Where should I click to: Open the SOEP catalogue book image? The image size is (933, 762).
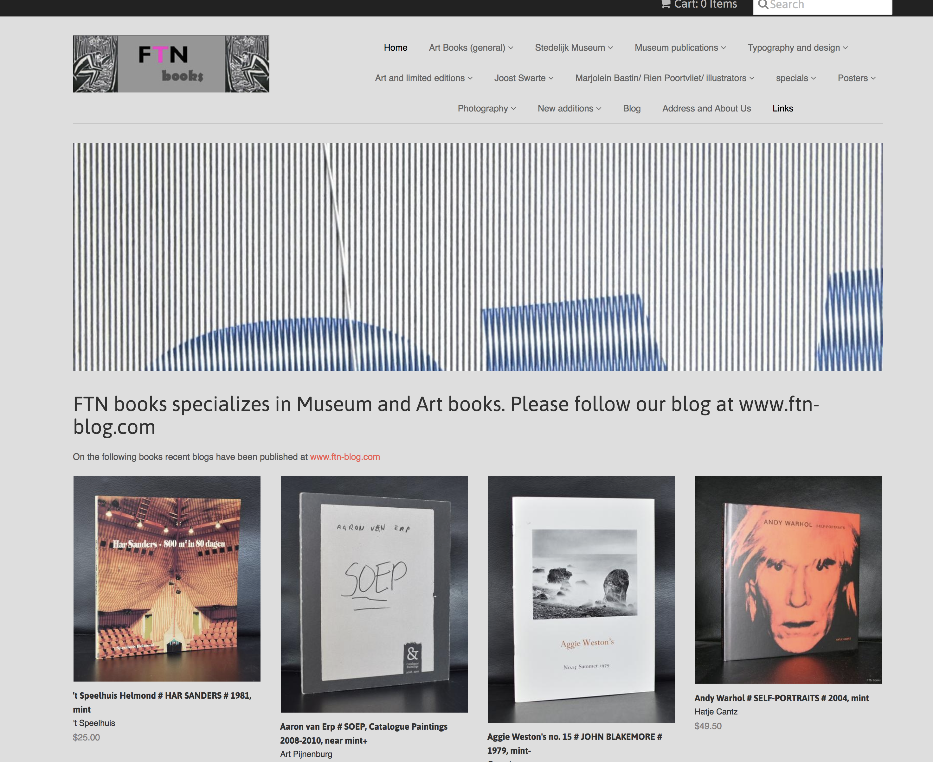[374, 594]
